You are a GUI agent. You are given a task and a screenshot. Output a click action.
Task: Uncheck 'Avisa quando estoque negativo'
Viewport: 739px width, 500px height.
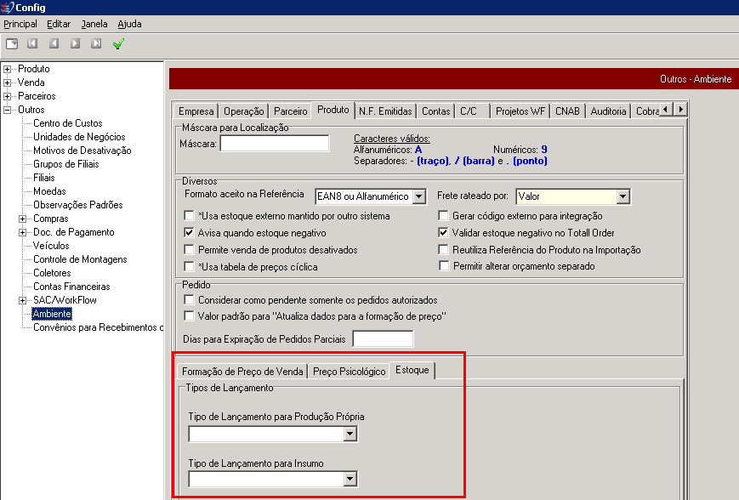click(189, 232)
